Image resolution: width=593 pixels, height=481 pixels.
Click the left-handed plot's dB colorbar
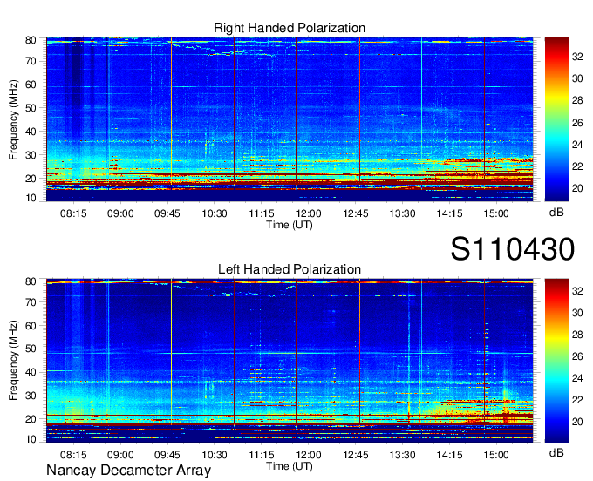[x=556, y=361]
